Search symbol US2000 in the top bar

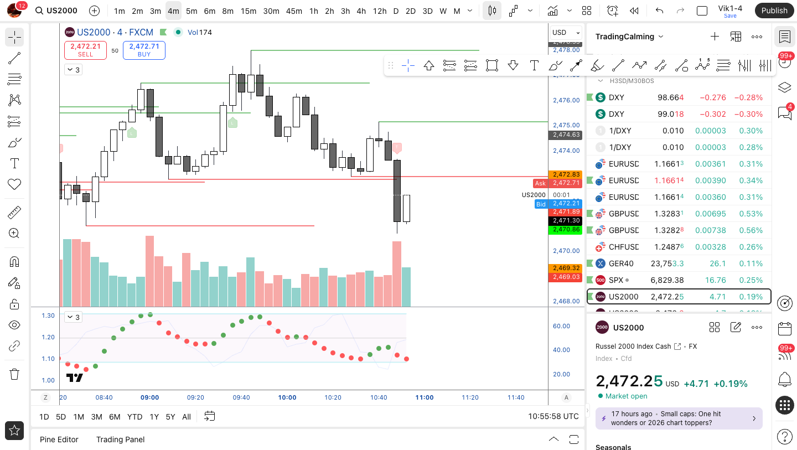(x=55, y=11)
